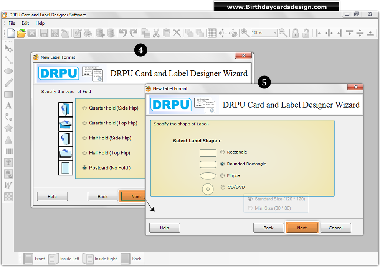
Task: Click the Paste clipboard icon
Action: [167, 33]
